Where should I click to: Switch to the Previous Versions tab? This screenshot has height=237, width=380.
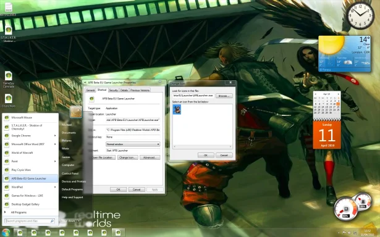point(140,90)
